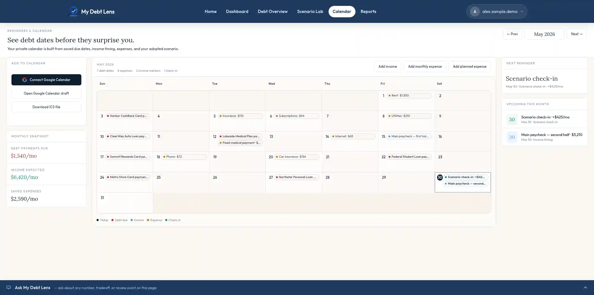Open the Summit Rewards Card payment event
The height and width of the screenshot is (295, 594).
[128, 157]
